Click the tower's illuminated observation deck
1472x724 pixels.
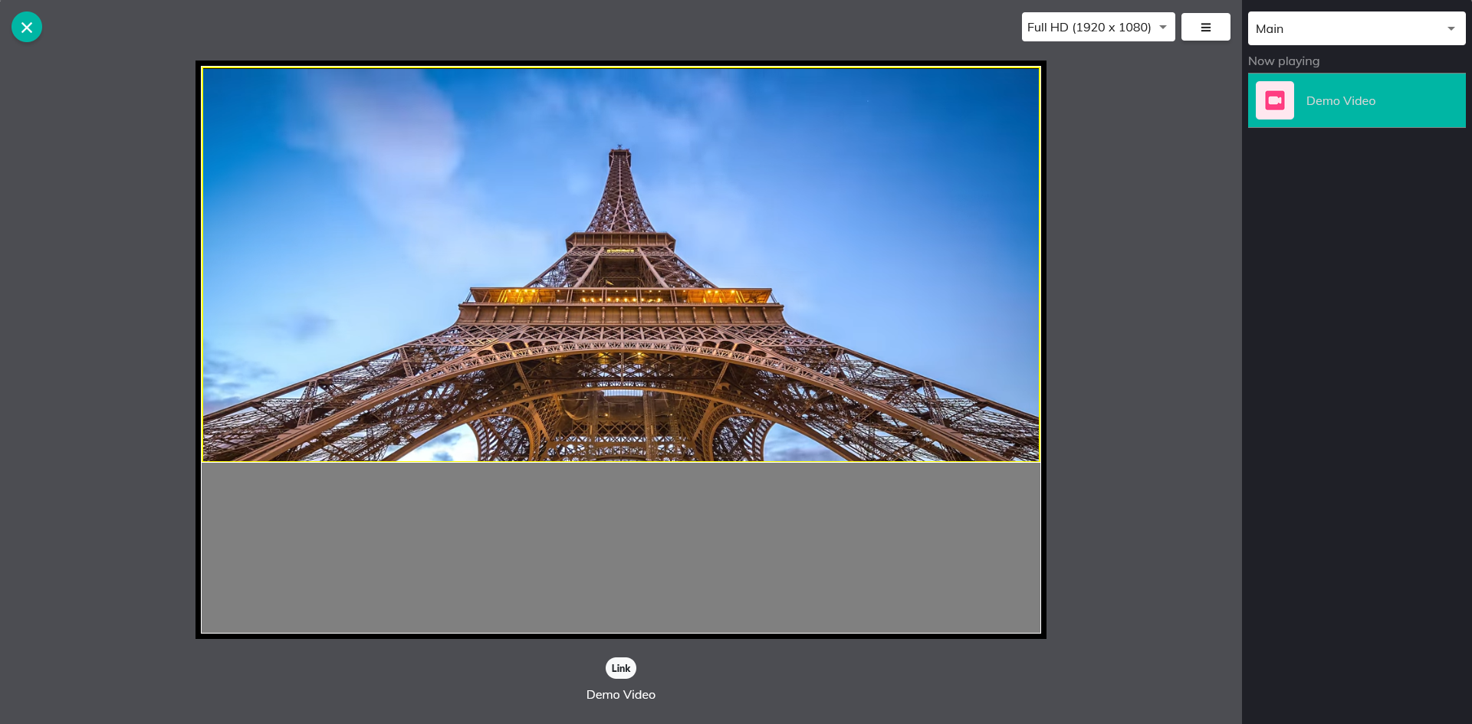click(621, 295)
